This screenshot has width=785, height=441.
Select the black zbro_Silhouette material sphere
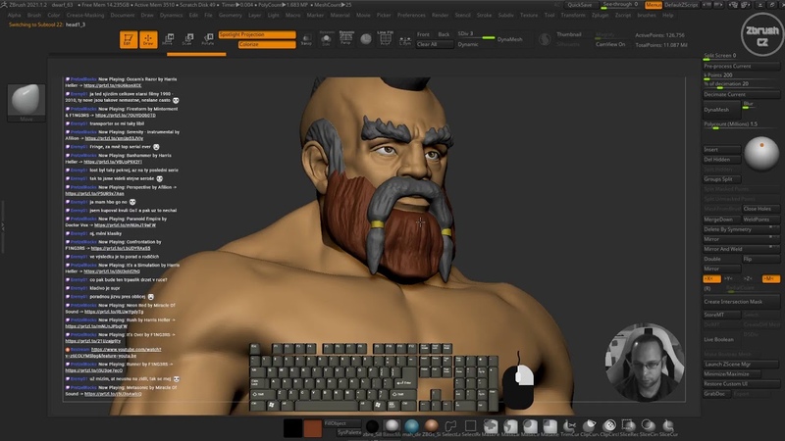372,426
